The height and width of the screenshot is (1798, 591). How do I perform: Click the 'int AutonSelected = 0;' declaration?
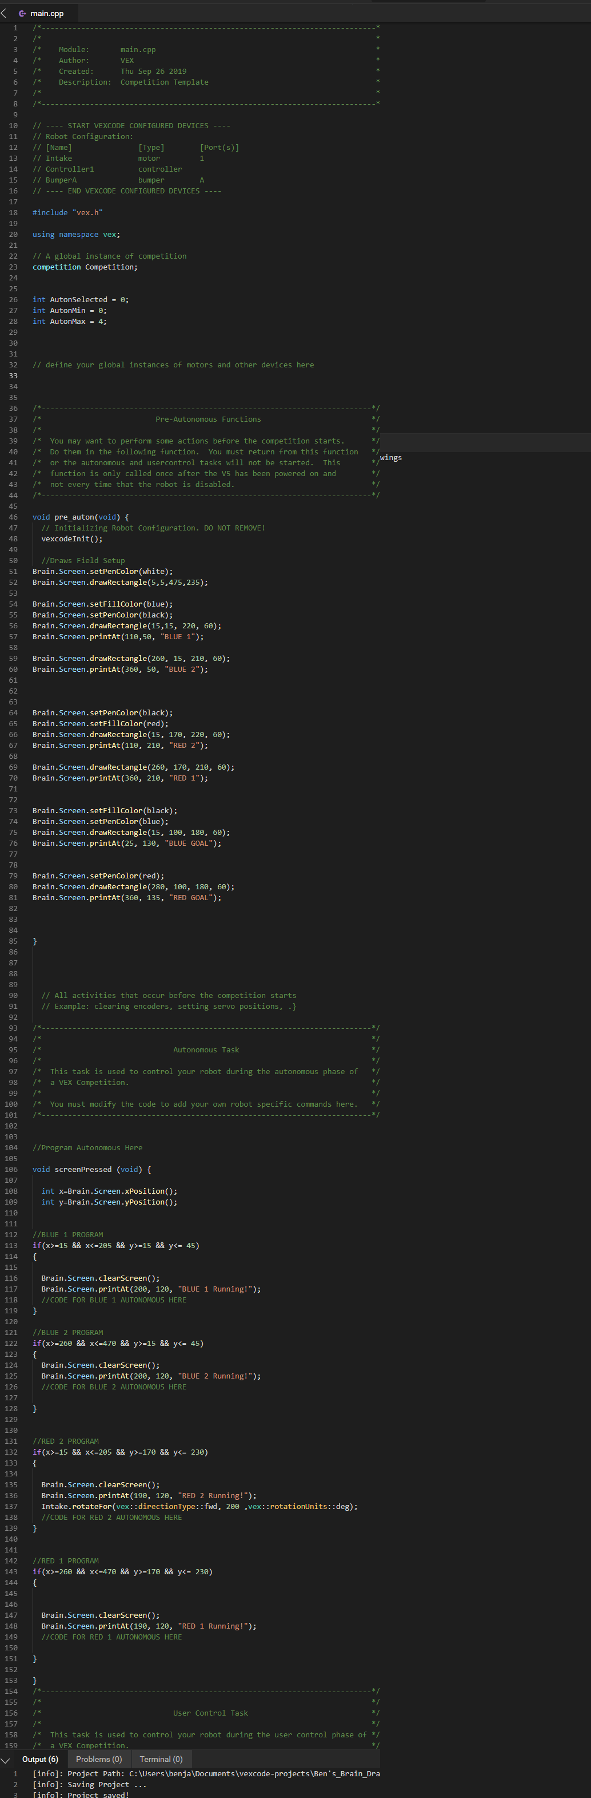80,300
